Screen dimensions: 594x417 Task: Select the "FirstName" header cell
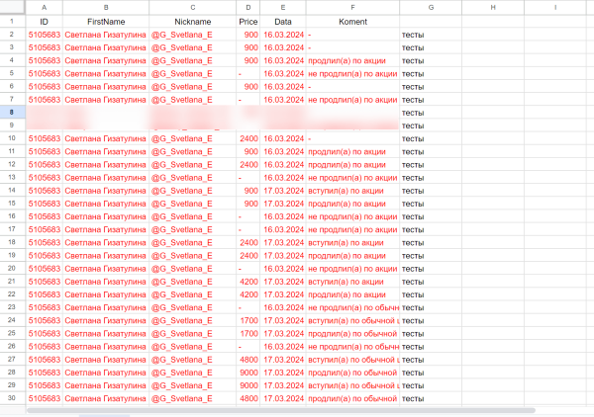point(106,21)
